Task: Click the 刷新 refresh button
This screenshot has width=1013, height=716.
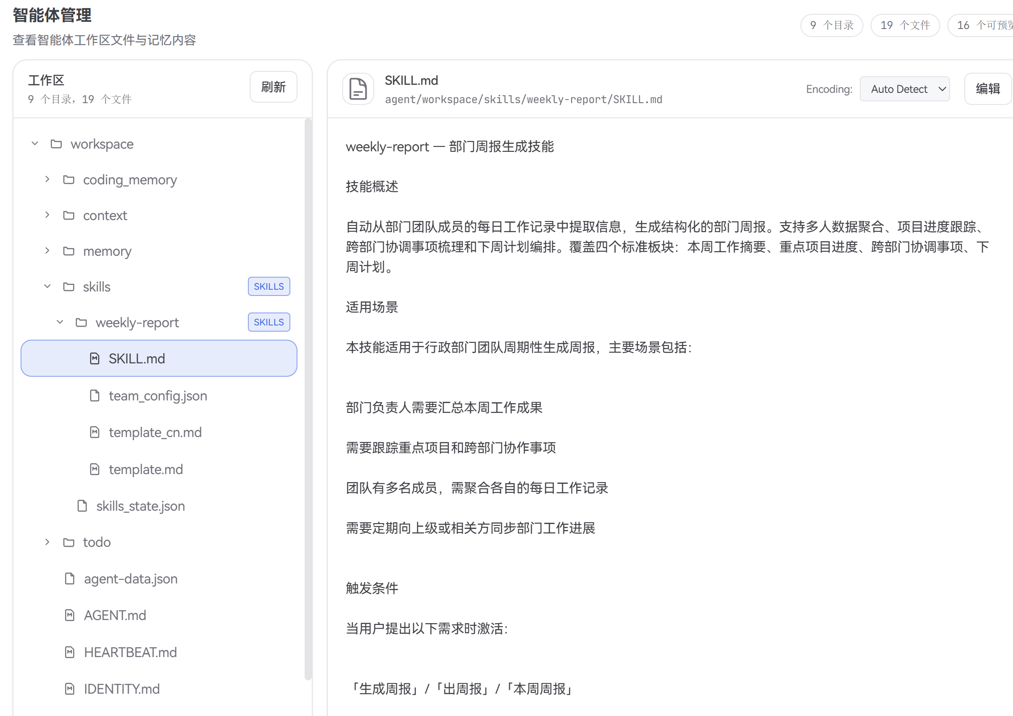Action: [x=273, y=87]
